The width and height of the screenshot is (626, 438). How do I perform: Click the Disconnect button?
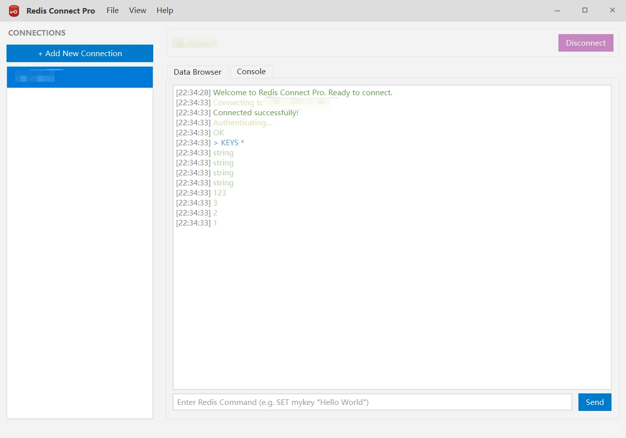pos(585,43)
